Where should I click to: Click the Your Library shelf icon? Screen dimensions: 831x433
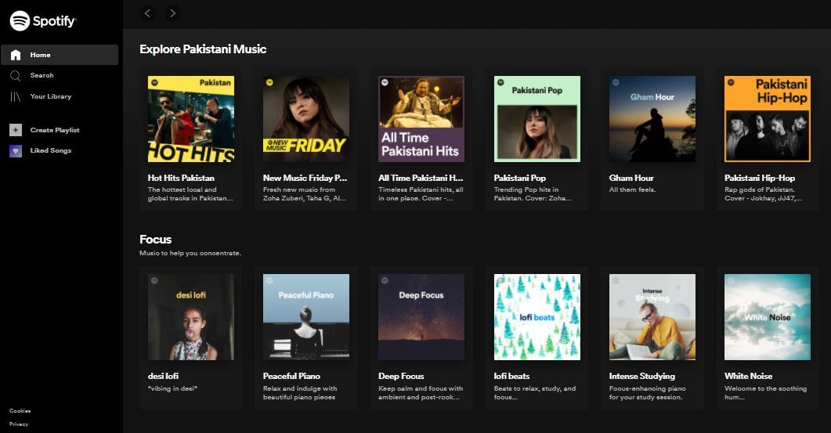pos(16,96)
